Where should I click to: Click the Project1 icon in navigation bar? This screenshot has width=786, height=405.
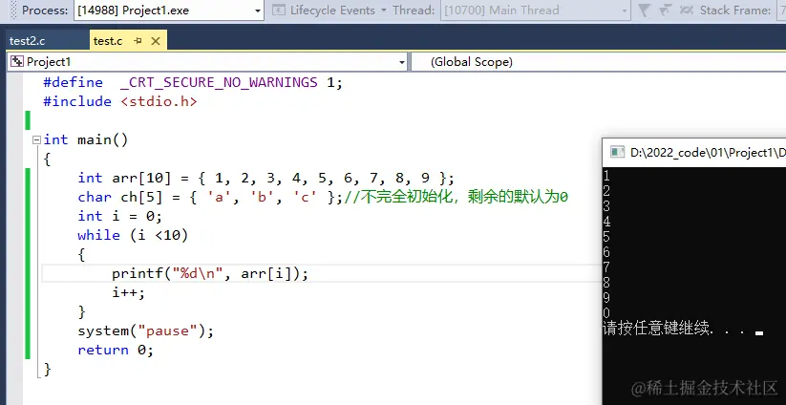click(x=17, y=62)
